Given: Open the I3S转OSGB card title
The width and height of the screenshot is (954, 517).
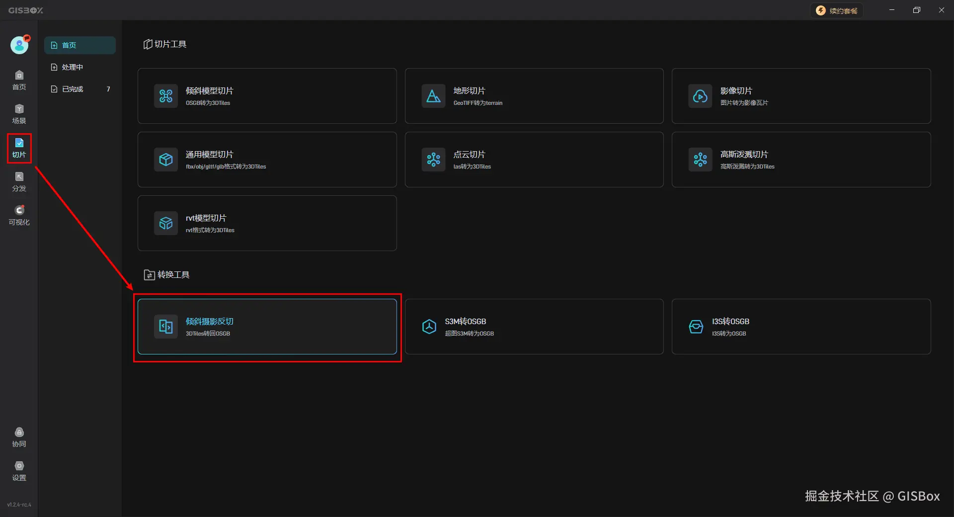Looking at the screenshot, I should coord(730,322).
